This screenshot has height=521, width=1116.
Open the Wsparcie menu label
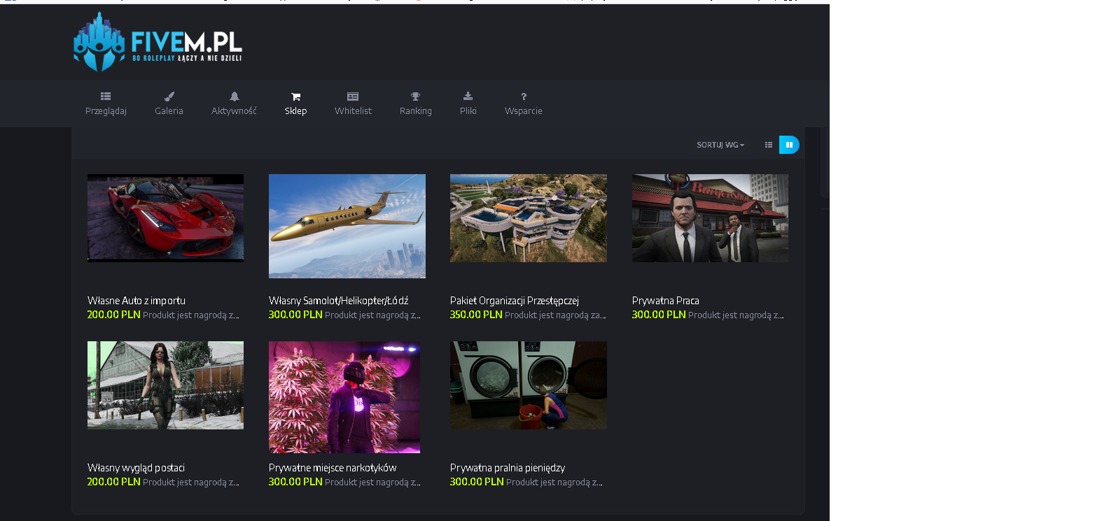[523, 111]
